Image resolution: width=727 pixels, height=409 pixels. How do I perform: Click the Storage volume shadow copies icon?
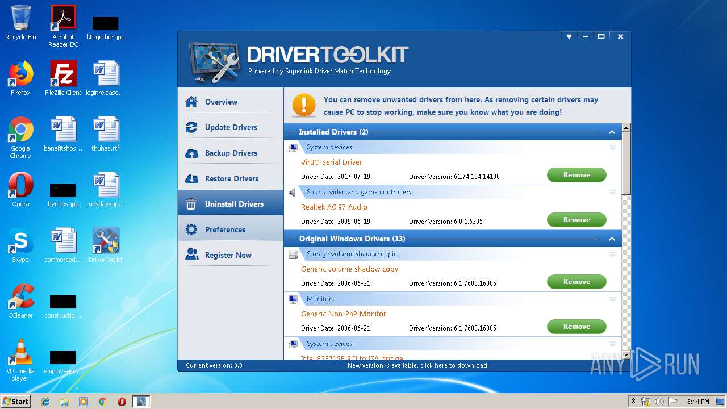coord(293,254)
